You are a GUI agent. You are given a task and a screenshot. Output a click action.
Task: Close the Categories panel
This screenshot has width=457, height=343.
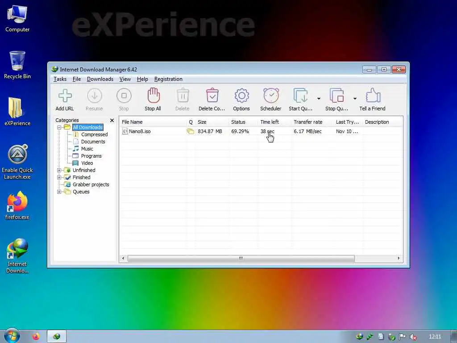coord(112,120)
